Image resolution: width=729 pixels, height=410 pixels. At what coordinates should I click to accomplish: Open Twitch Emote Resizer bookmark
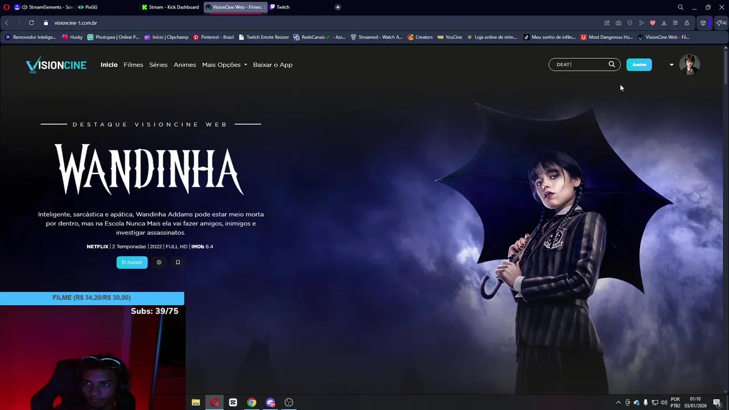pos(264,37)
